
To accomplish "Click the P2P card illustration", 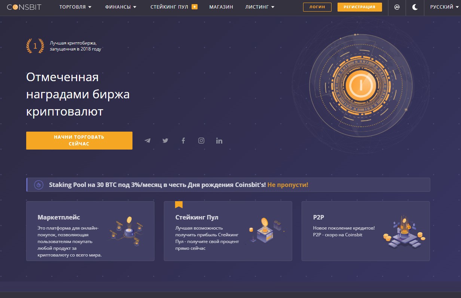I will [404, 232].
